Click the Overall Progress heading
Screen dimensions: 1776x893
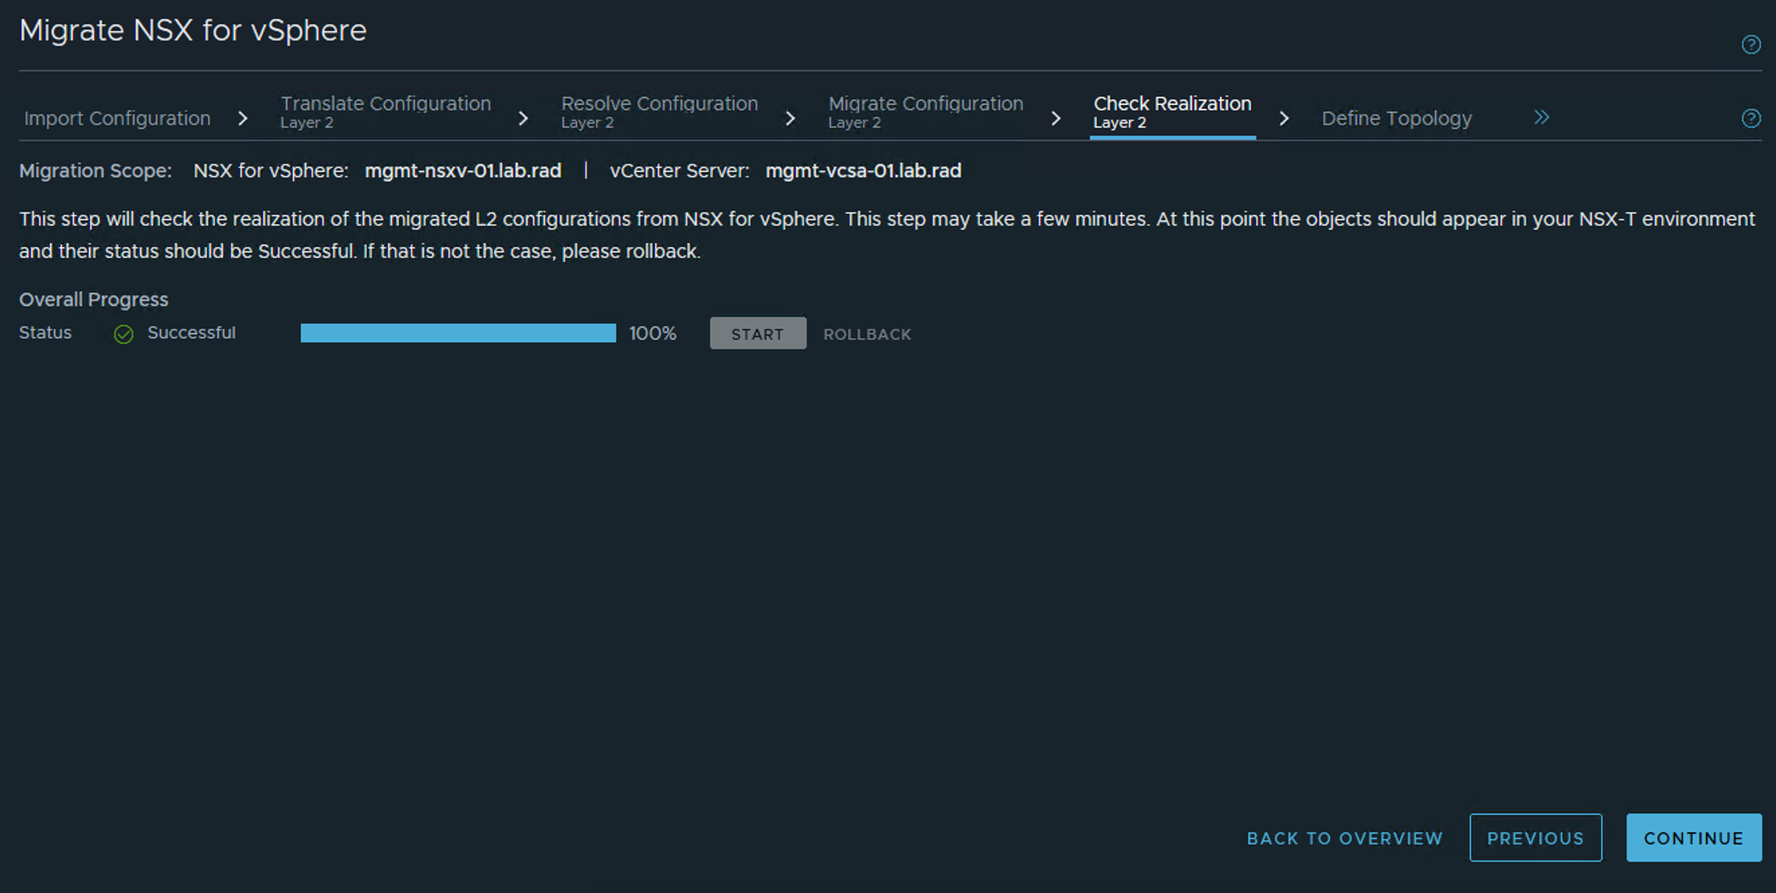(x=94, y=300)
